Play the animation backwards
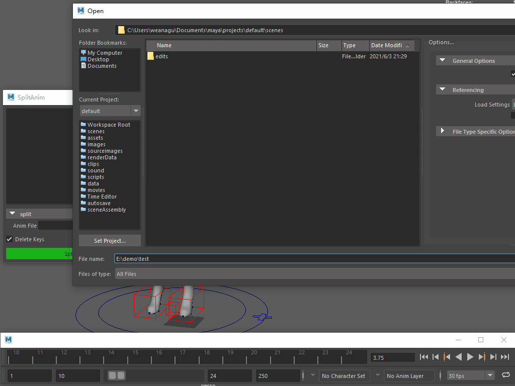This screenshot has width=515, height=386. [458, 357]
